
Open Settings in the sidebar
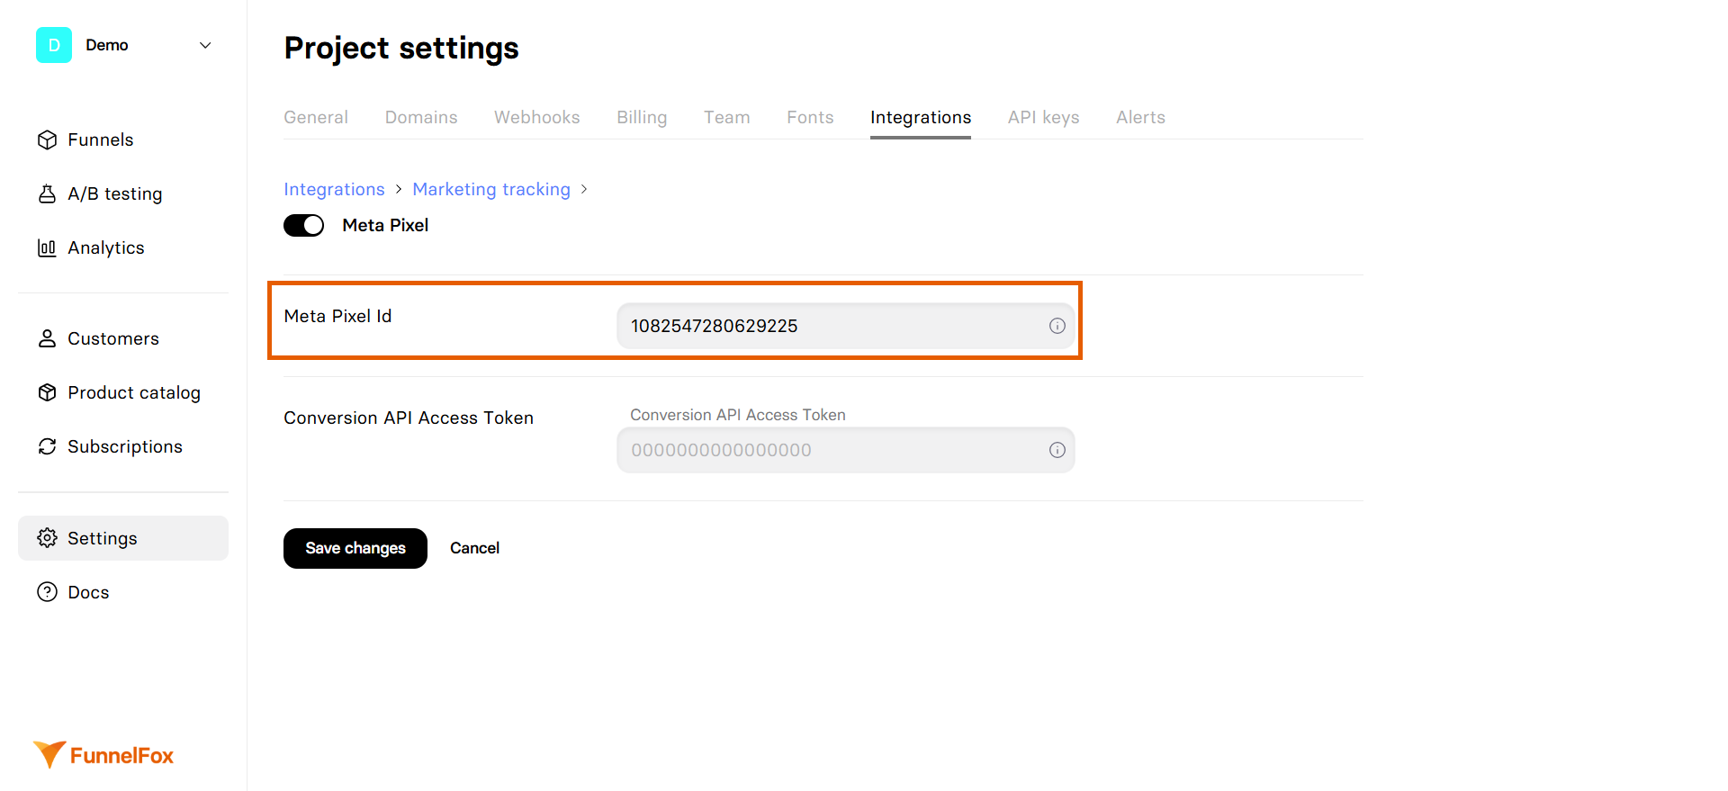pos(123,538)
